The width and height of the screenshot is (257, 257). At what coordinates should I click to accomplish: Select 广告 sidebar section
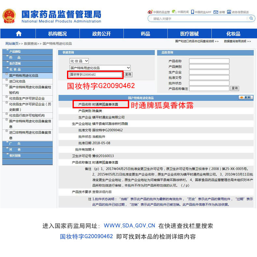[28, 144]
